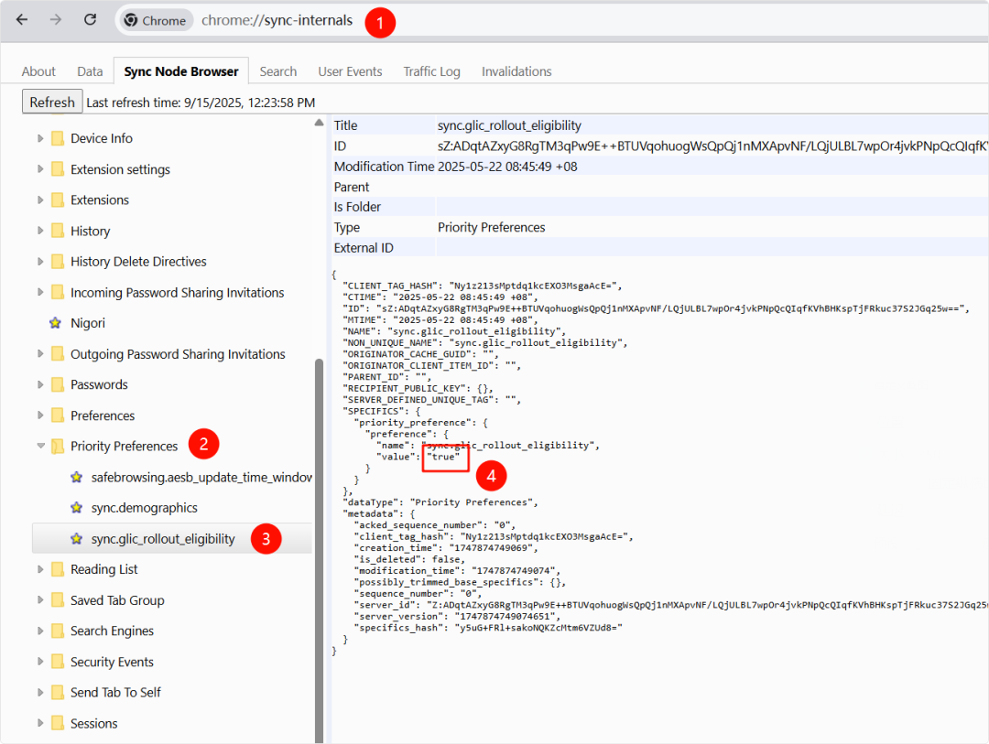Expand the History node
Screen dimensions: 989x744
point(40,231)
